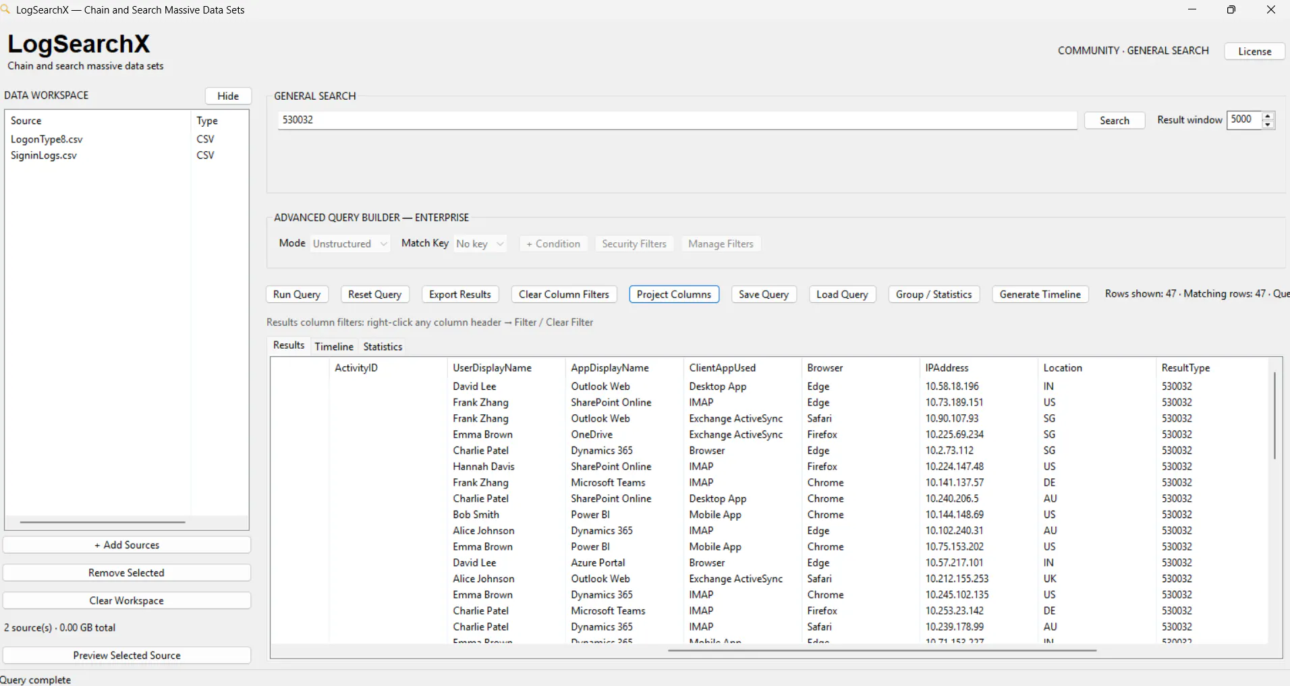Click UK in Location column
This screenshot has height=686, width=1290.
click(1050, 579)
